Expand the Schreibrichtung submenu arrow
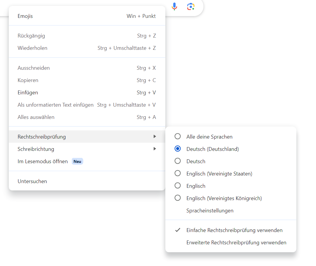Screen dimensions: 316x266 pyautogui.click(x=154, y=149)
